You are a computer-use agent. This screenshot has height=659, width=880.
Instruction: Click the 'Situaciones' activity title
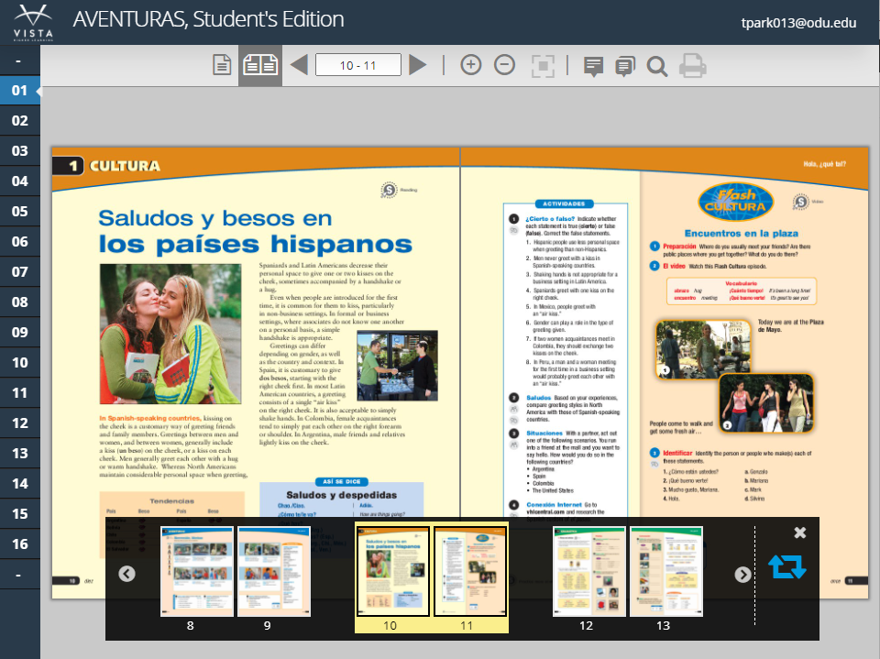(544, 434)
